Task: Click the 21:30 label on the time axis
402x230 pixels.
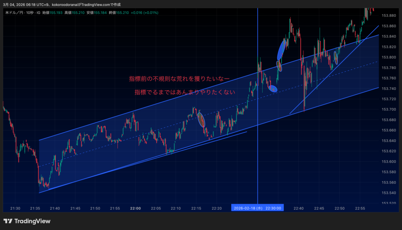Action: [15, 208]
